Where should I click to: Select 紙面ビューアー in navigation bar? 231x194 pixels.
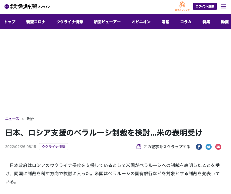(x=107, y=22)
